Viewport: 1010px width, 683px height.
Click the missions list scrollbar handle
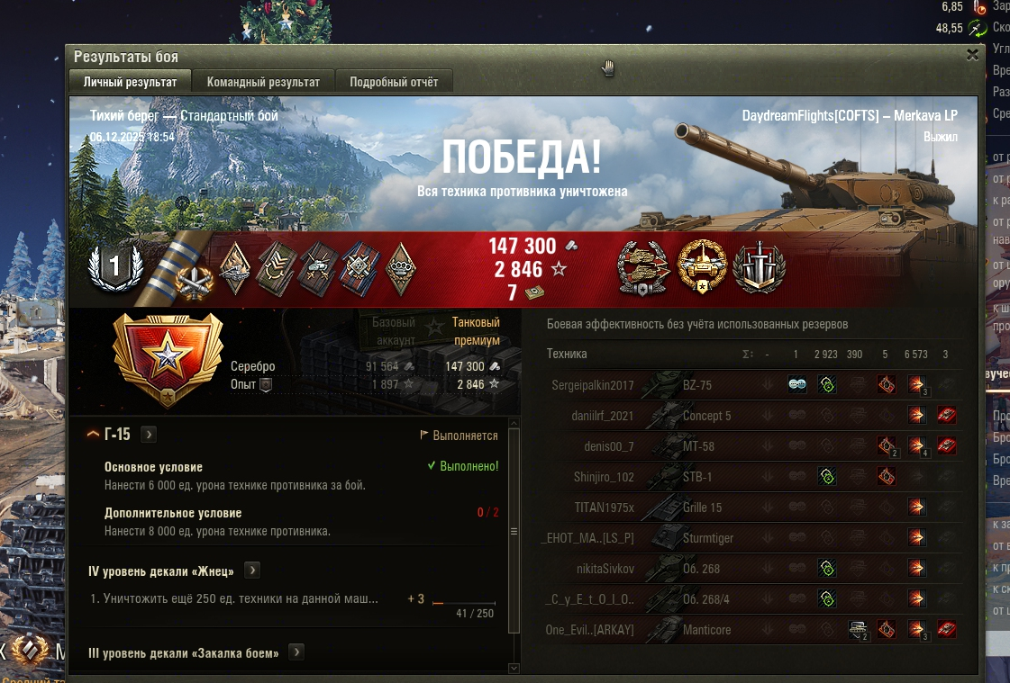514,531
